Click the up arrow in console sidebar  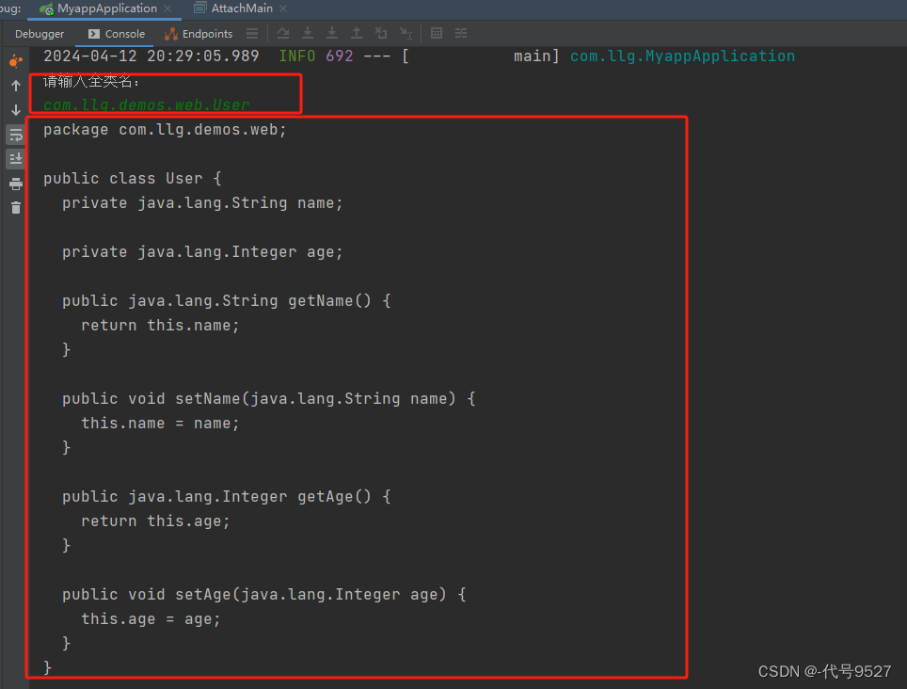pos(16,87)
